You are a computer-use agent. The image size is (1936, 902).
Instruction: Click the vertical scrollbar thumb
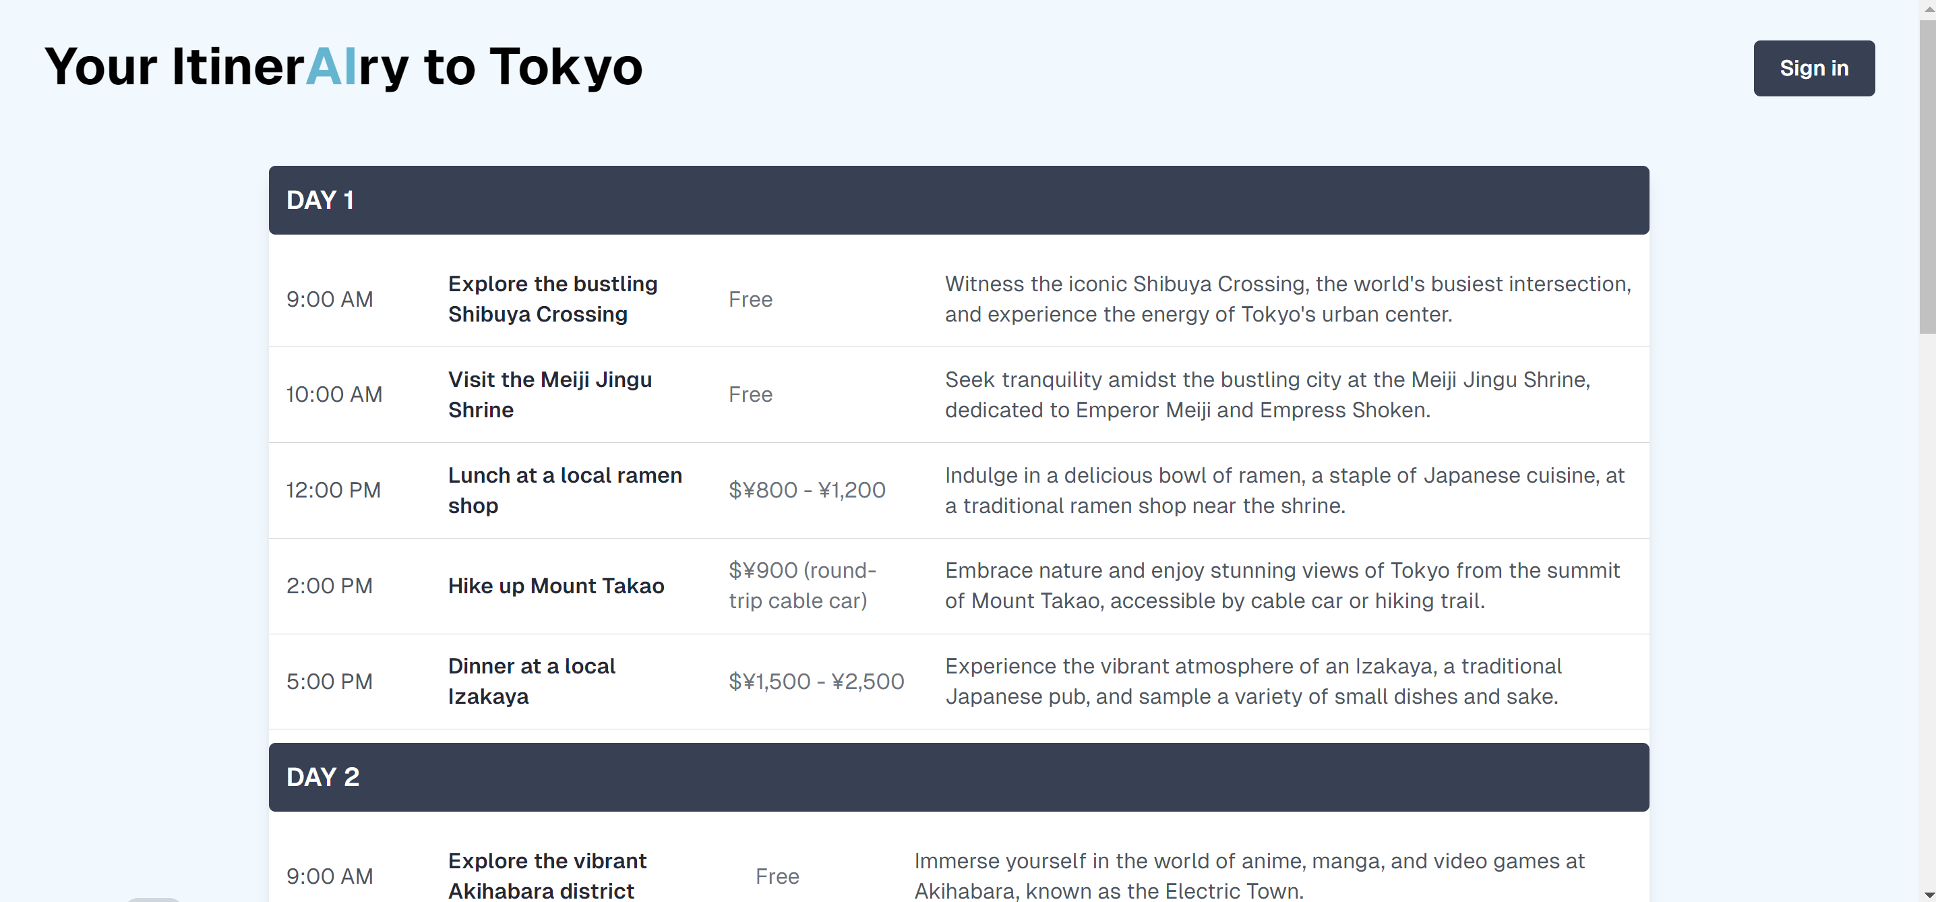[x=1927, y=177]
